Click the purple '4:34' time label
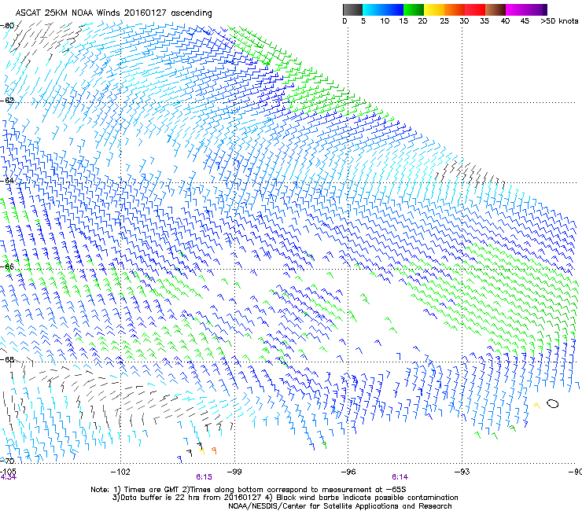Image resolution: width=582 pixels, height=511 pixels. pos(8,477)
